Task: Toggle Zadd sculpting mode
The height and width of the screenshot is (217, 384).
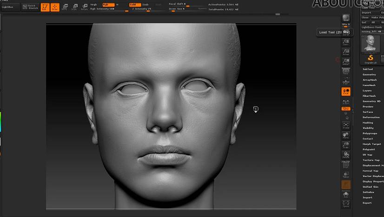Action: (135, 5)
